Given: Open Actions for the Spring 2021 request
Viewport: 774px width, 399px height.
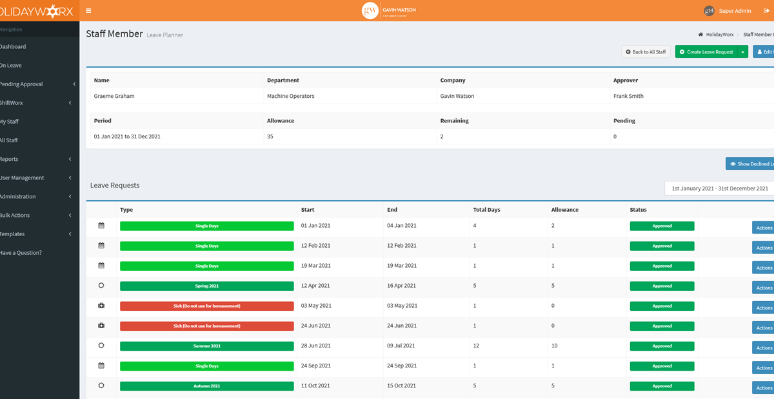Looking at the screenshot, I should point(764,288).
